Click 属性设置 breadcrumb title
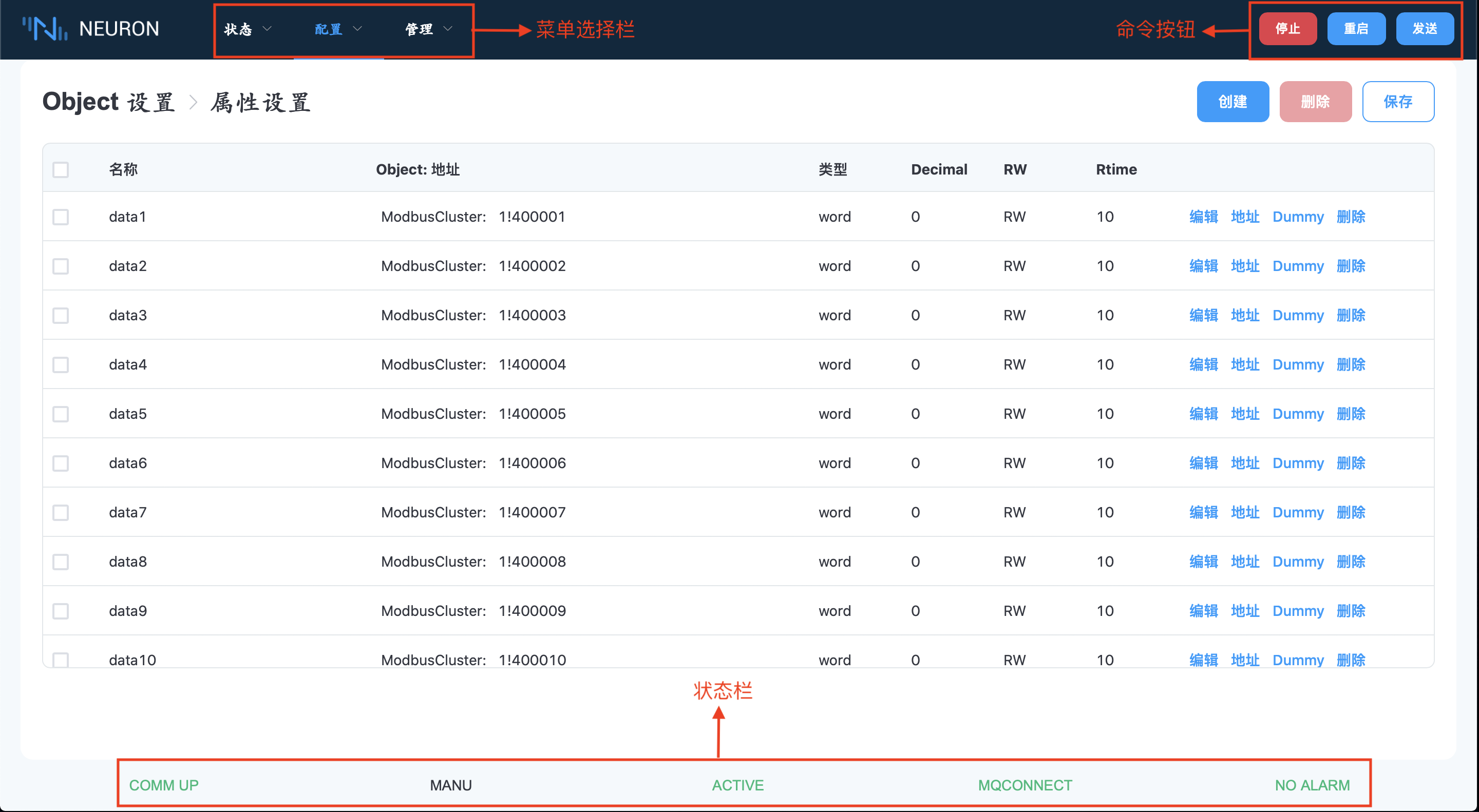 (260, 103)
